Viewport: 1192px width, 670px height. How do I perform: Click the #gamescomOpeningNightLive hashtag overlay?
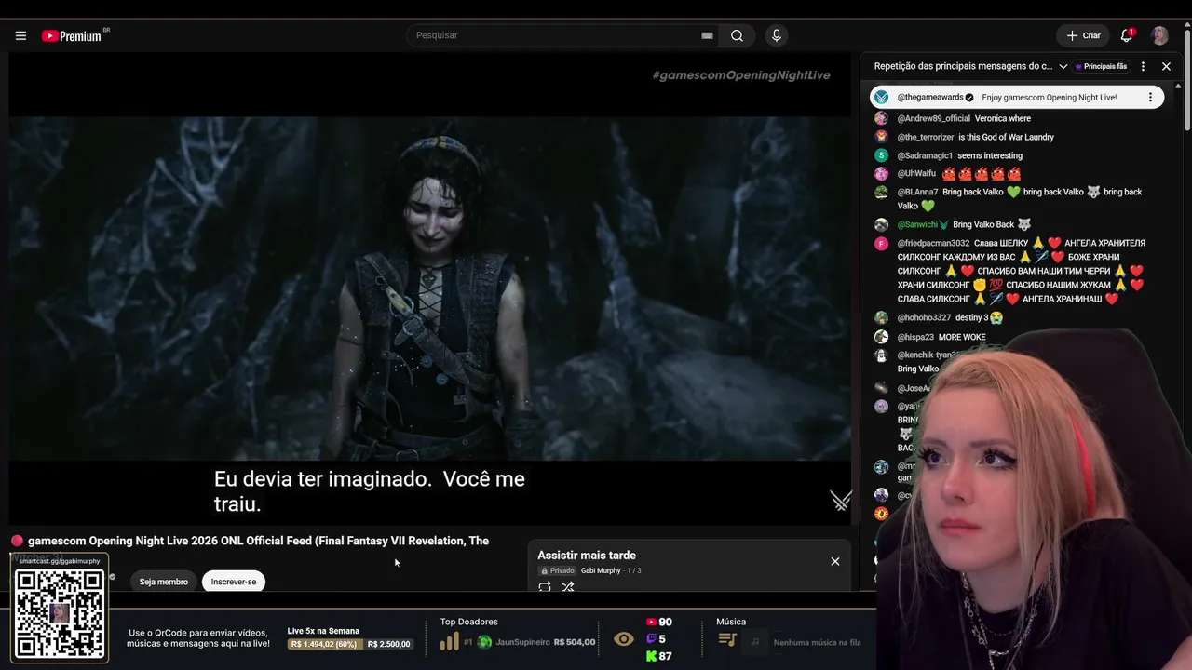point(741,75)
